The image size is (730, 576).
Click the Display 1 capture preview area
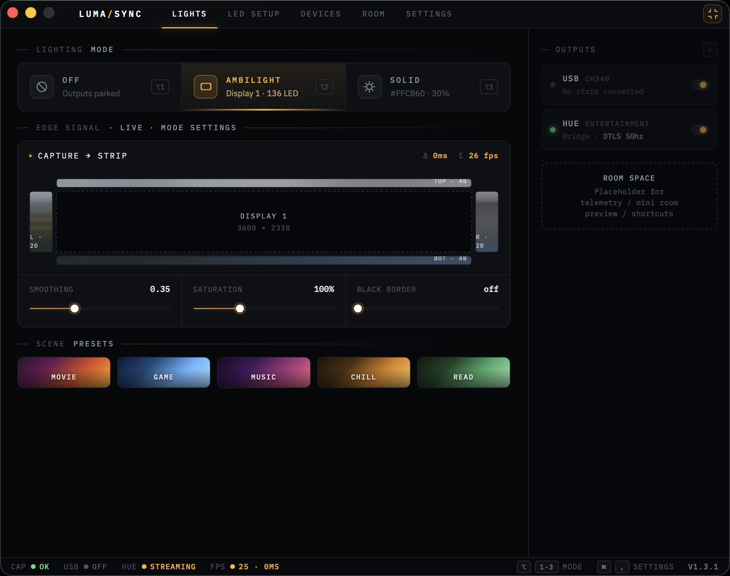263,222
